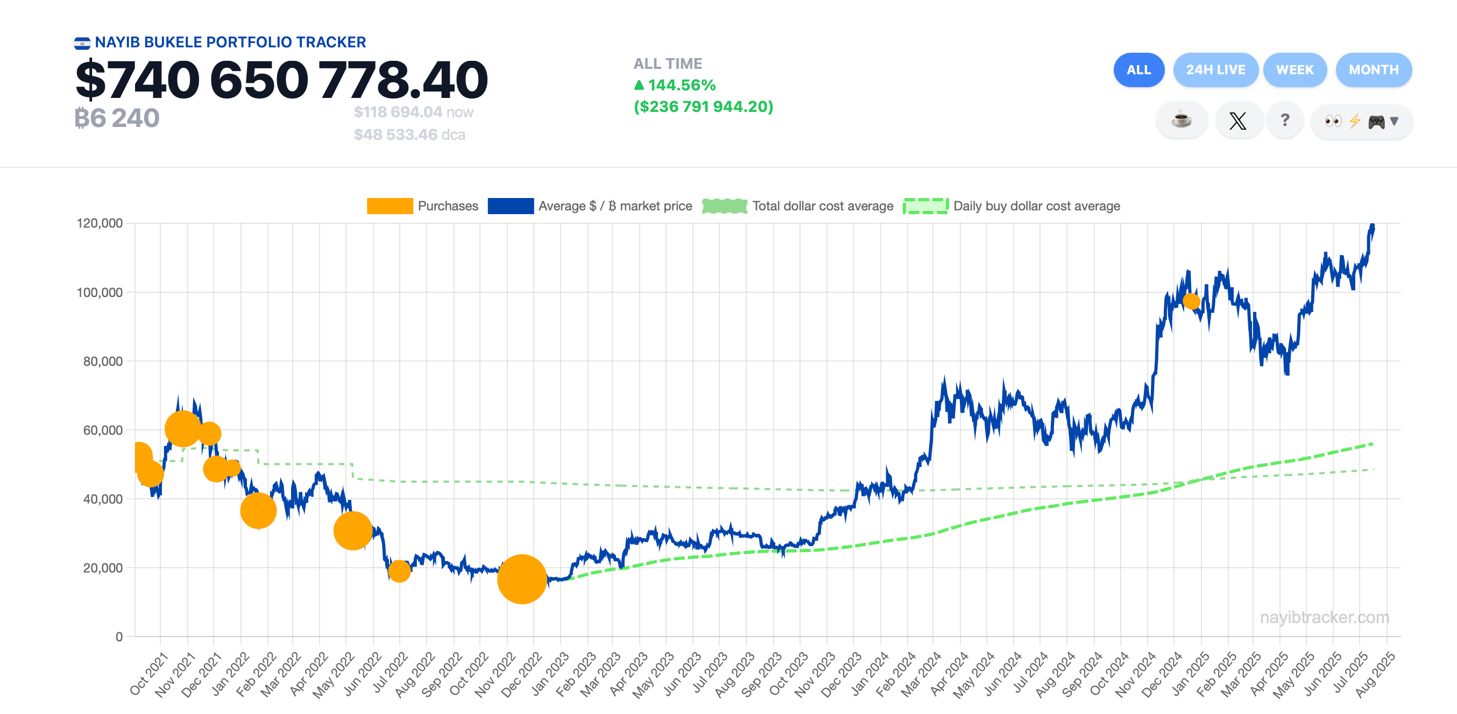Click the question mark help button
The image size is (1457, 714).
[1285, 121]
